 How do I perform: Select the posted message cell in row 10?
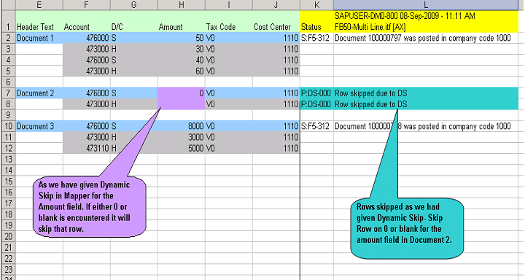pos(426,126)
